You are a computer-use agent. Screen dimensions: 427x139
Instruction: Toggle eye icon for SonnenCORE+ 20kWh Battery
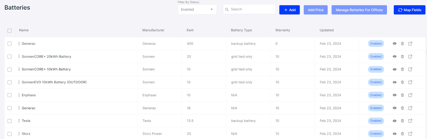[394, 57]
